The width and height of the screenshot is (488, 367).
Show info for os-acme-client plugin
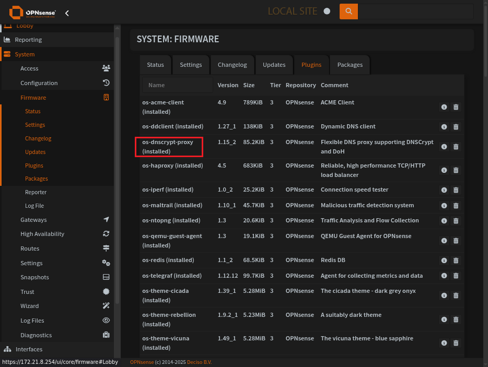444,107
